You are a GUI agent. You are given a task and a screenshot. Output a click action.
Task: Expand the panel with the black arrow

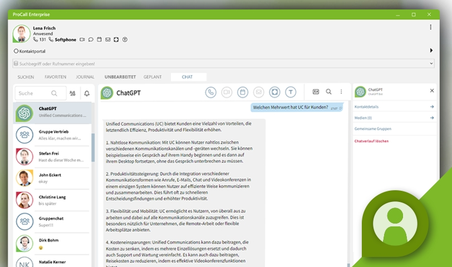point(431,51)
